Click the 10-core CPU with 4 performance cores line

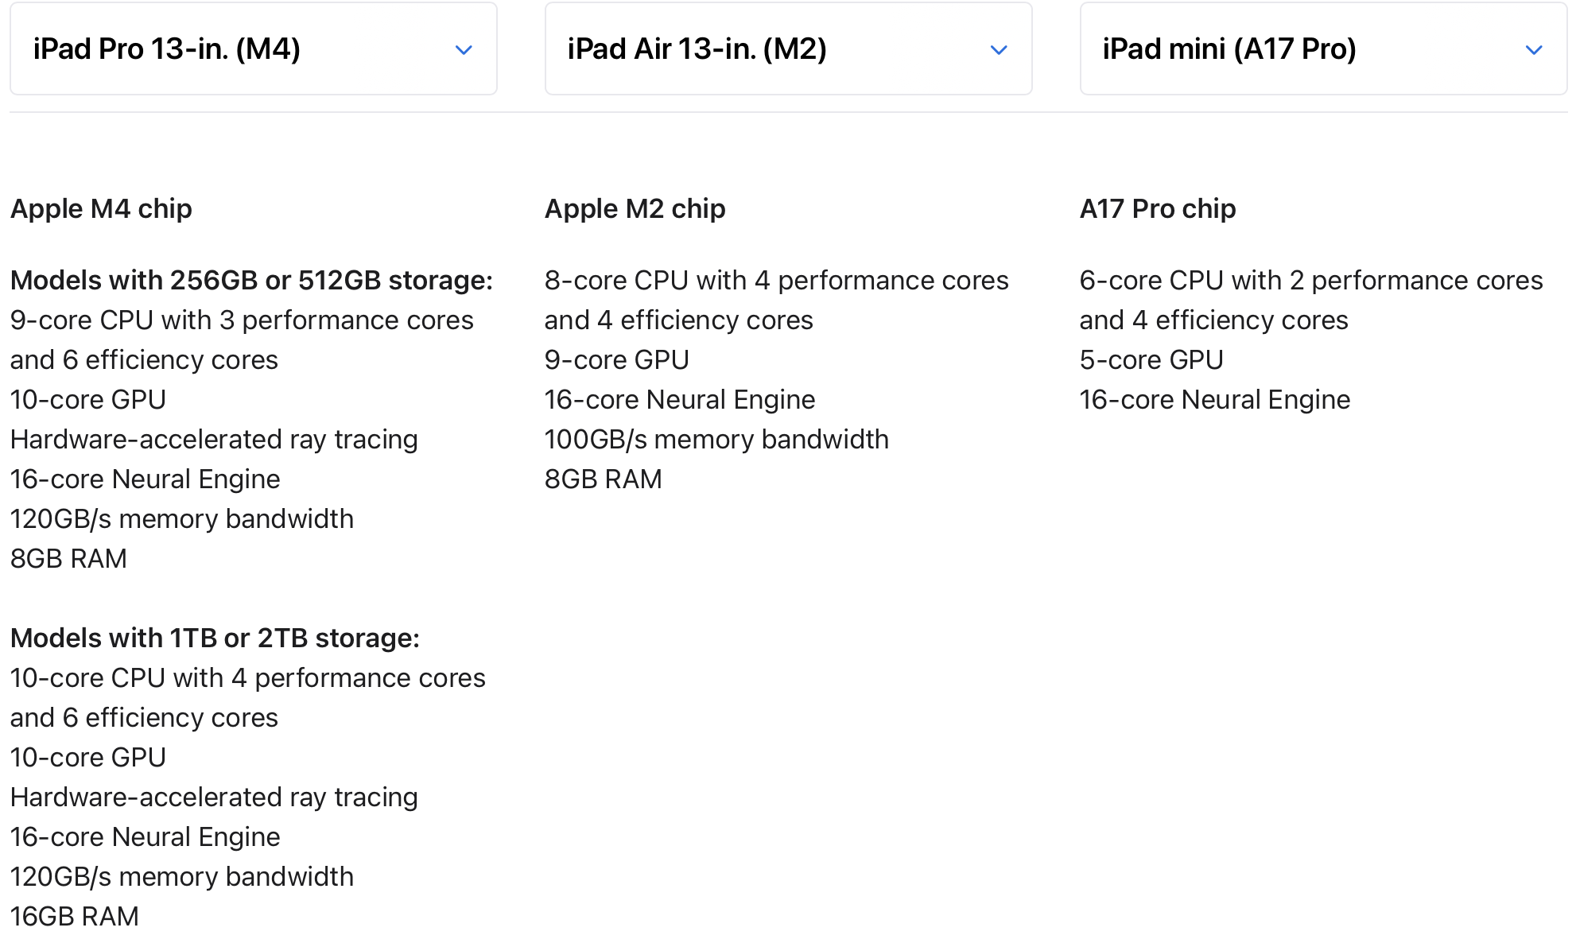[247, 678]
